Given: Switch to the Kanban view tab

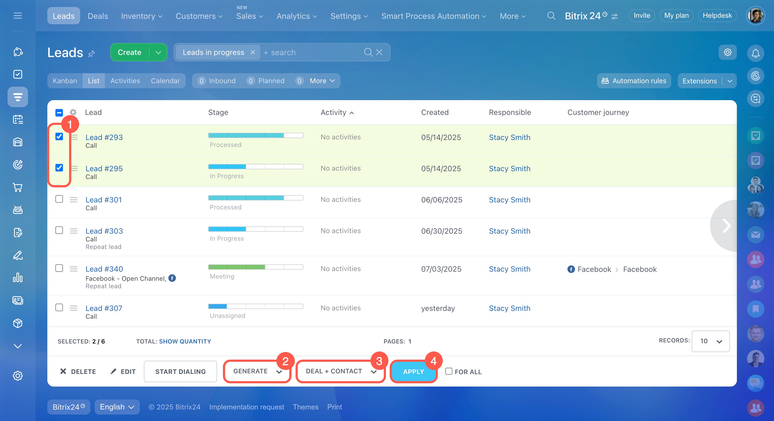Looking at the screenshot, I should click(65, 81).
